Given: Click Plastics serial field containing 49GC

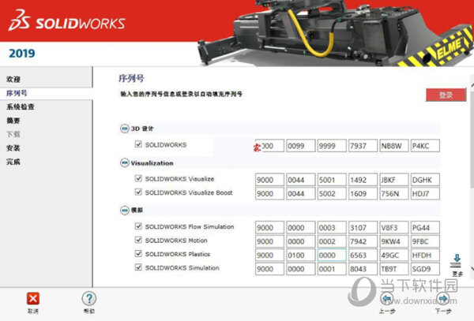Looking at the screenshot, I should pyautogui.click(x=394, y=256).
